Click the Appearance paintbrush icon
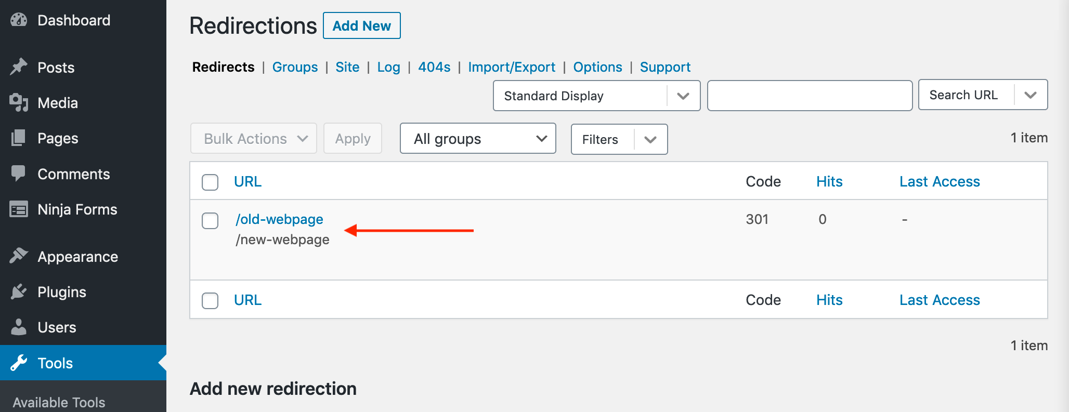Viewport: 1069px width, 412px height. pyautogui.click(x=19, y=256)
